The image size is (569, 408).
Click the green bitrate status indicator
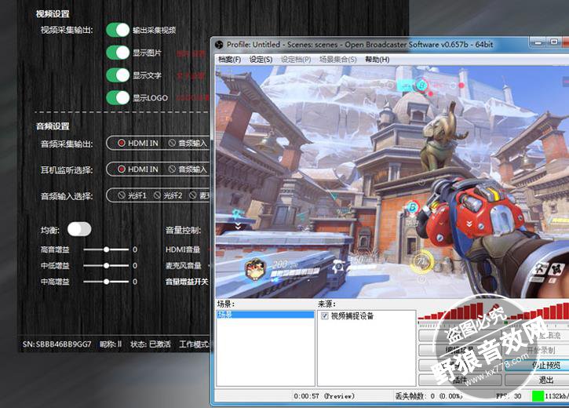pyautogui.click(x=538, y=396)
